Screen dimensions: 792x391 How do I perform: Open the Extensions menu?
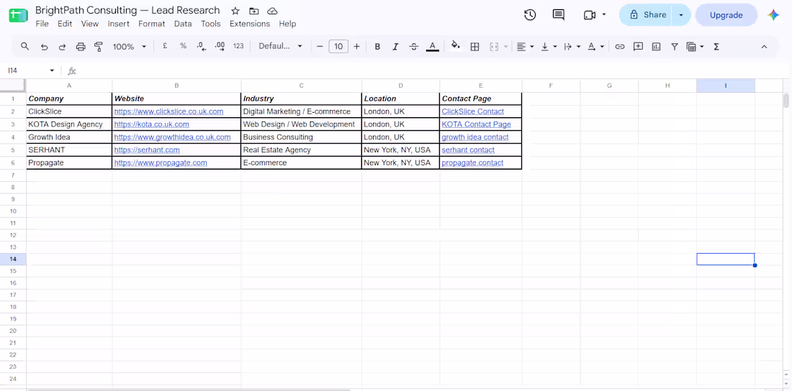(x=250, y=24)
